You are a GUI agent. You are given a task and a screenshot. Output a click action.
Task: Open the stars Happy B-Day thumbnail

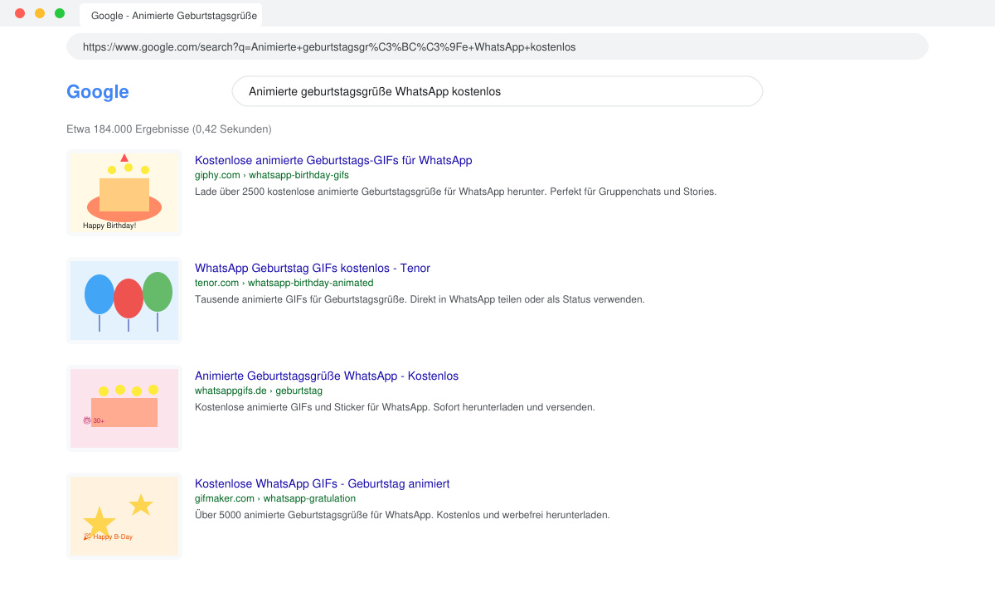click(x=124, y=516)
